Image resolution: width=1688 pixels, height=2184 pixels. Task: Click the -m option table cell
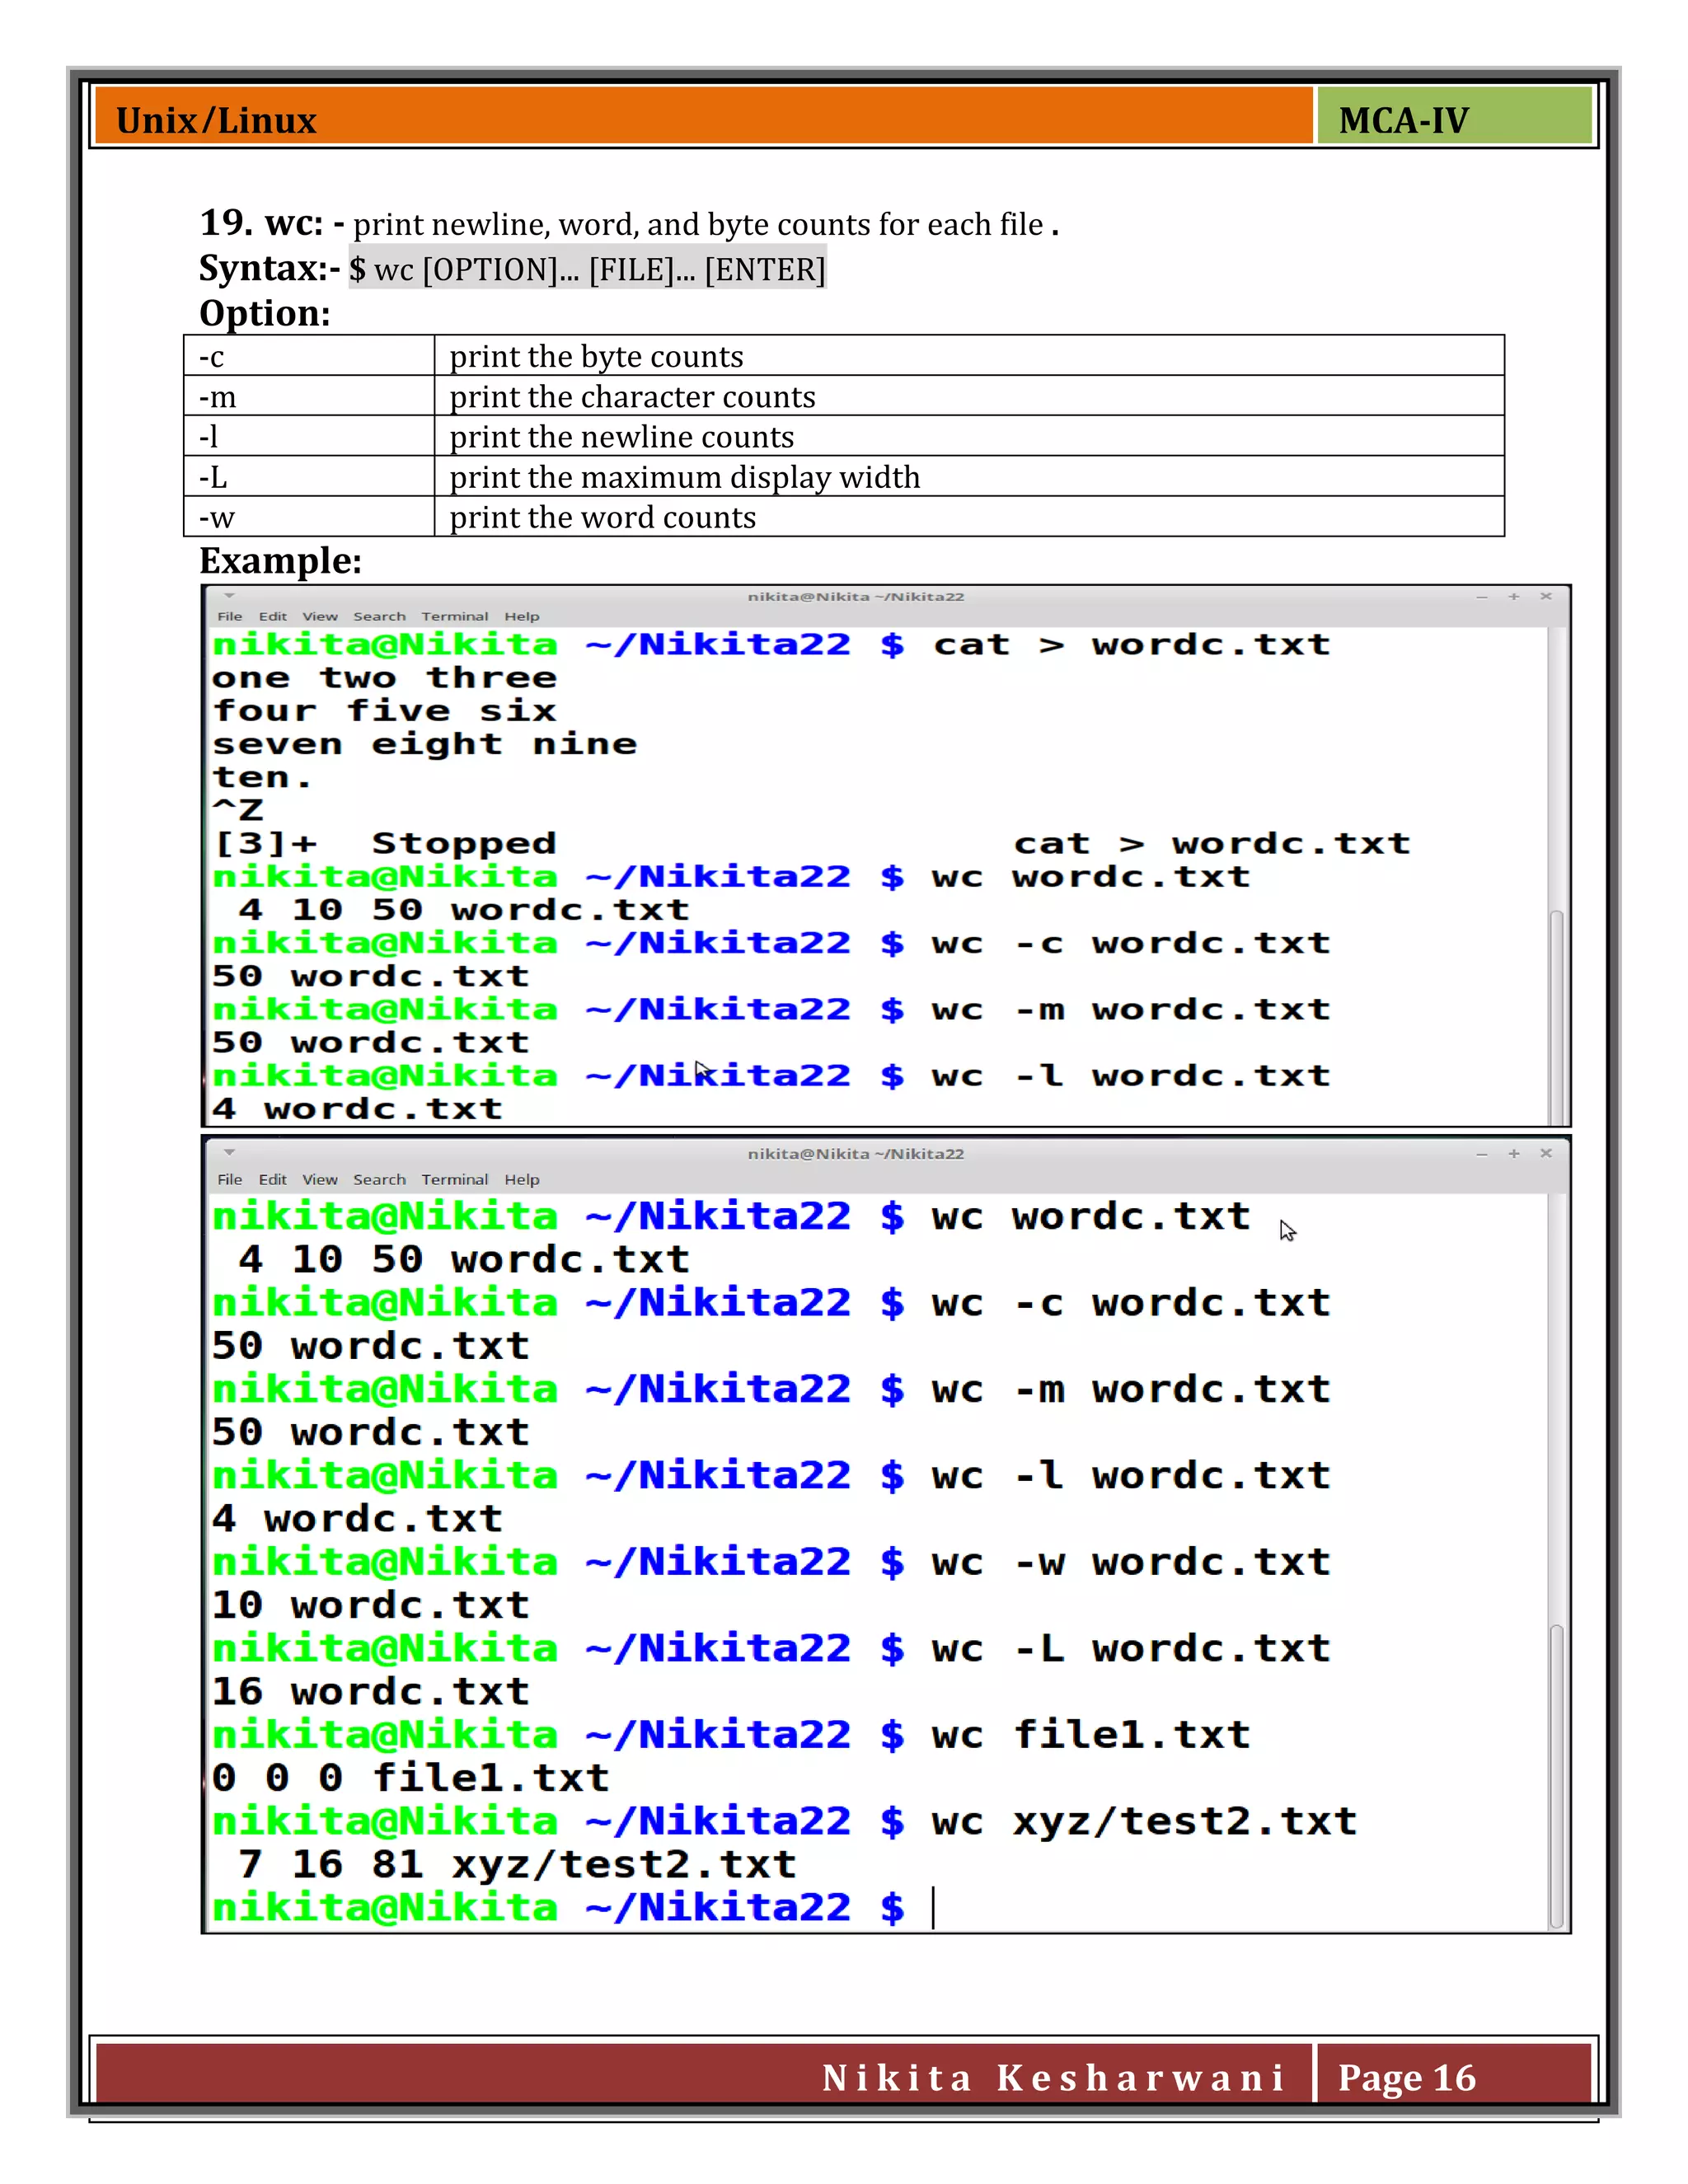pyautogui.click(x=309, y=396)
